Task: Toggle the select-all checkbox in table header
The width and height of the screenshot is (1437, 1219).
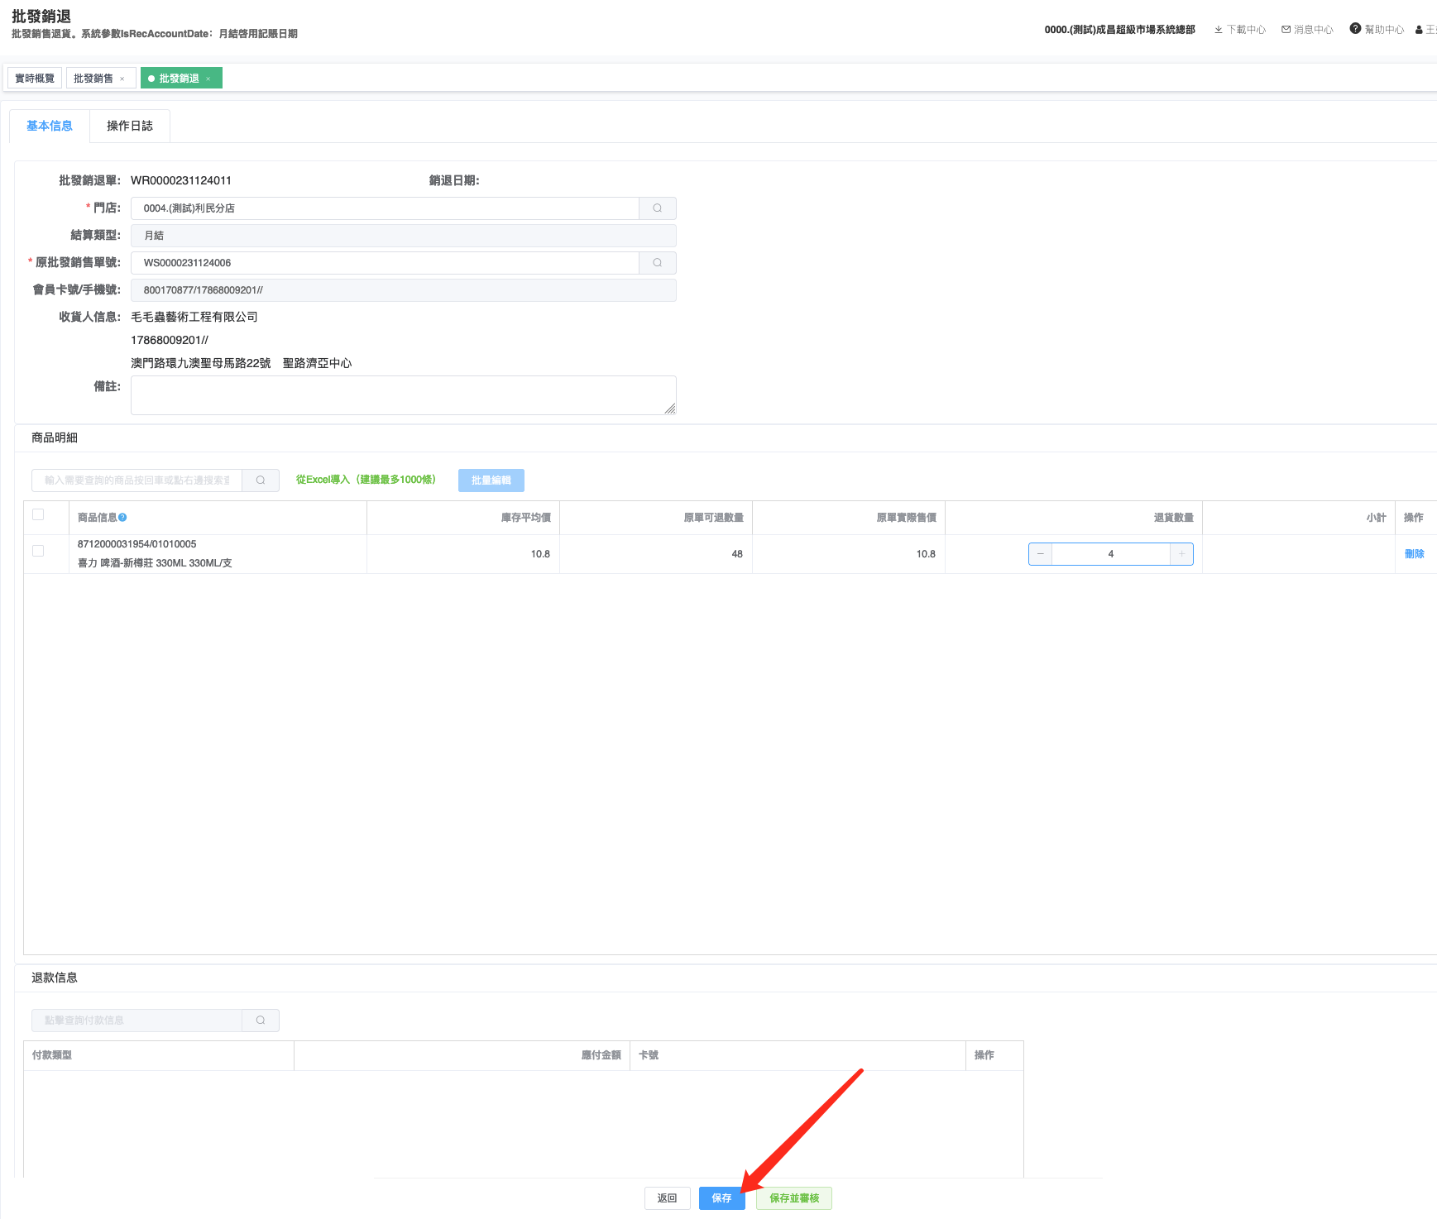Action: 38,515
